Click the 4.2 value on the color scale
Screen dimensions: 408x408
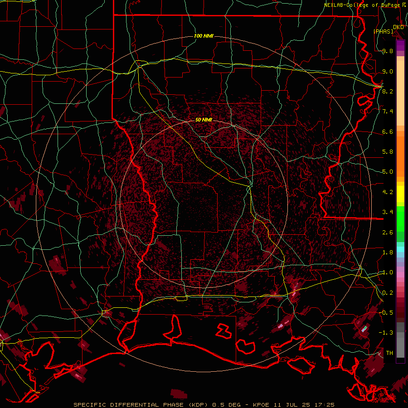[x=388, y=192]
